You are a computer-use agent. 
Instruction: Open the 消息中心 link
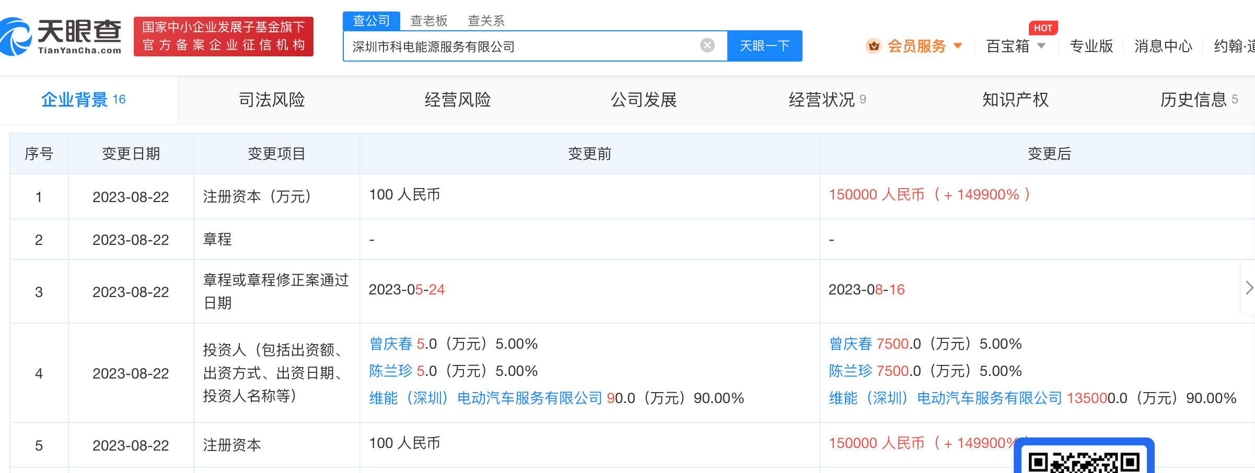[1164, 46]
